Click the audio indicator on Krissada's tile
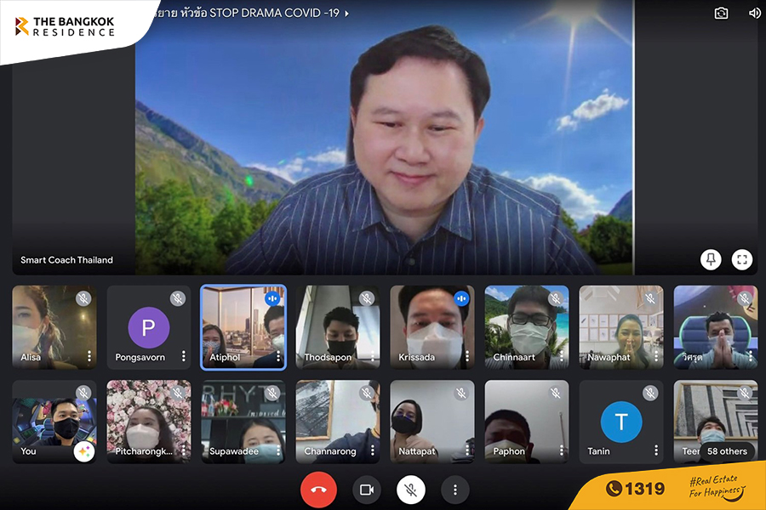The image size is (766, 510). pyautogui.click(x=461, y=298)
